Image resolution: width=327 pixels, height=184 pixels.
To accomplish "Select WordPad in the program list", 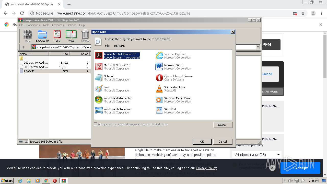I will pyautogui.click(x=173, y=111).
